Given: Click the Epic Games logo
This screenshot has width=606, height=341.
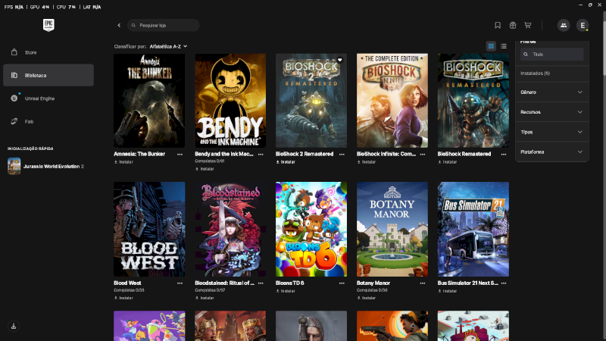Looking at the screenshot, I should (48, 25).
